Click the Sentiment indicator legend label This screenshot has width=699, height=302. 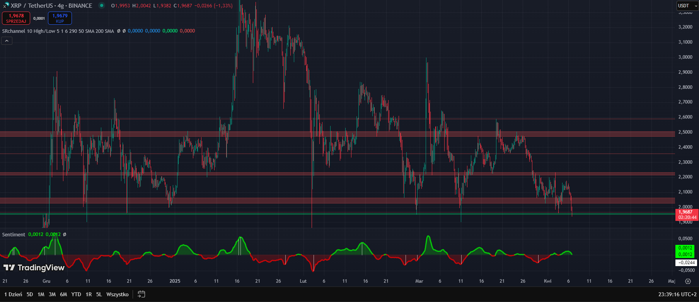click(14, 234)
